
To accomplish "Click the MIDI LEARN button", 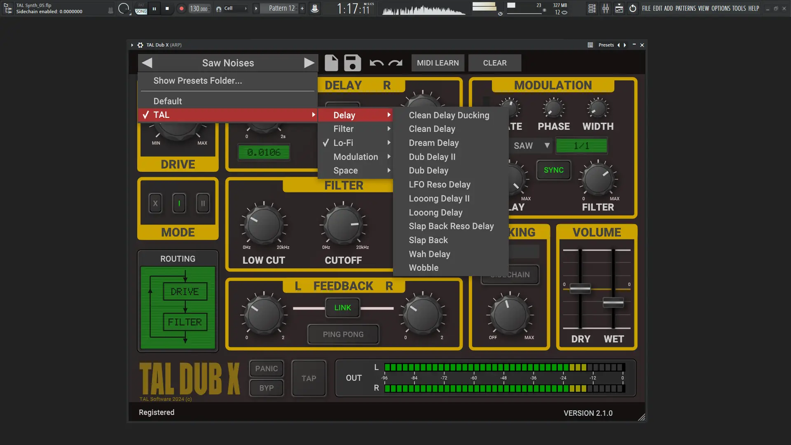I will point(438,63).
